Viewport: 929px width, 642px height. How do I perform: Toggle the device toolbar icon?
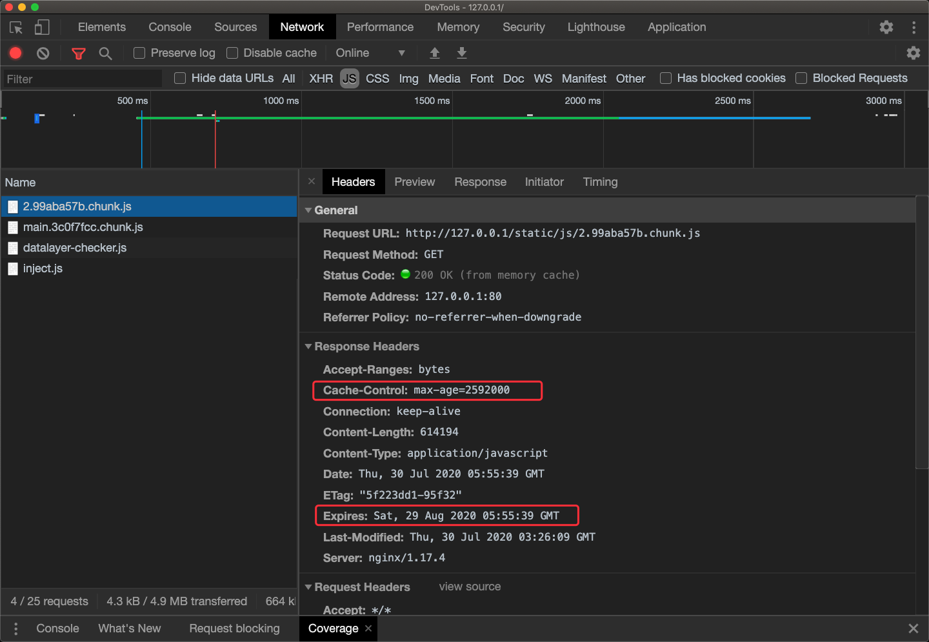pyautogui.click(x=42, y=28)
